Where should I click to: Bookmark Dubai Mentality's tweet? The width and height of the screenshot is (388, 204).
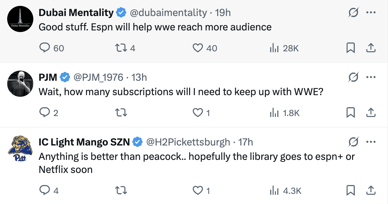pos(350,48)
